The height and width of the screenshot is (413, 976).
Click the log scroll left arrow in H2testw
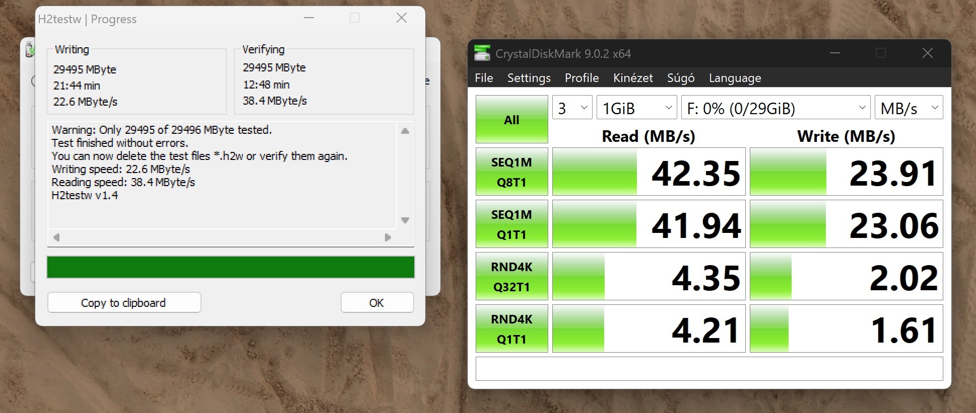(56, 237)
